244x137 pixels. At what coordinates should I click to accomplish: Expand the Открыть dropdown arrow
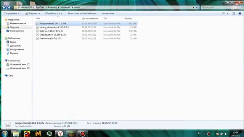(x=39, y=13)
